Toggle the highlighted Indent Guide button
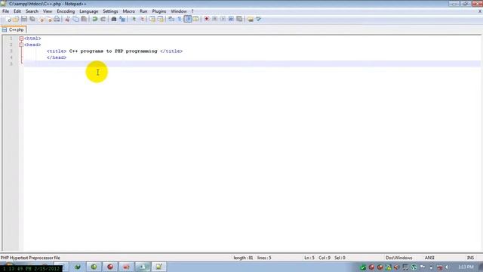 point(188,19)
